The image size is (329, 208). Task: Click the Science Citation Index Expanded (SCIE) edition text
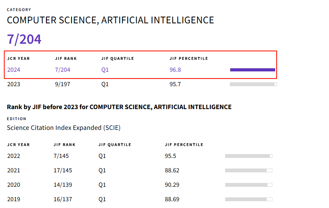(x=66, y=127)
